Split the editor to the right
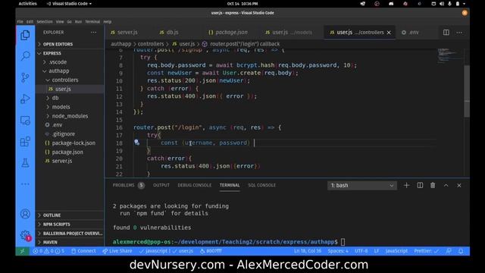Image resolution: width=485 pixels, height=273 pixels. [446, 32]
